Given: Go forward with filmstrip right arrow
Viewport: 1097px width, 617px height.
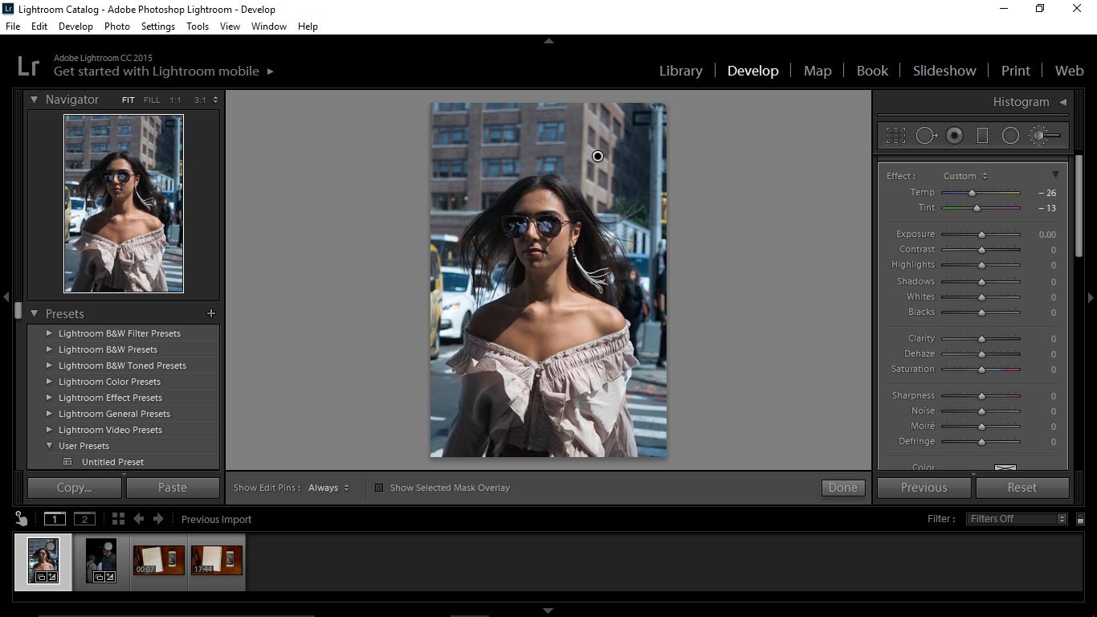Looking at the screenshot, I should pos(158,519).
